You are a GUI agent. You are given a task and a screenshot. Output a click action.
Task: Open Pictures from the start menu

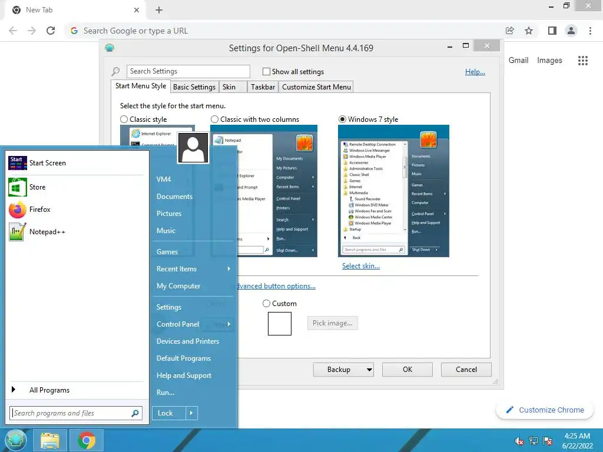point(169,213)
